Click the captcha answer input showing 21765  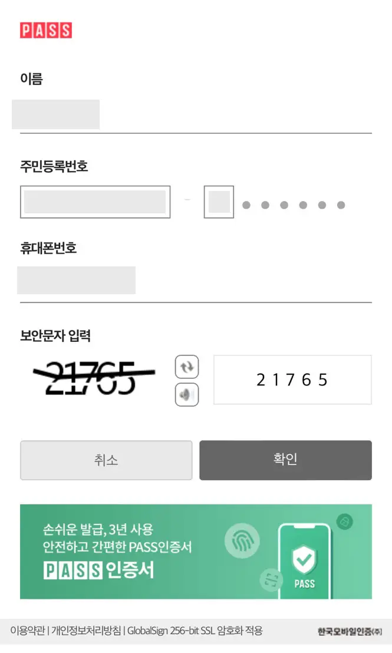click(292, 380)
